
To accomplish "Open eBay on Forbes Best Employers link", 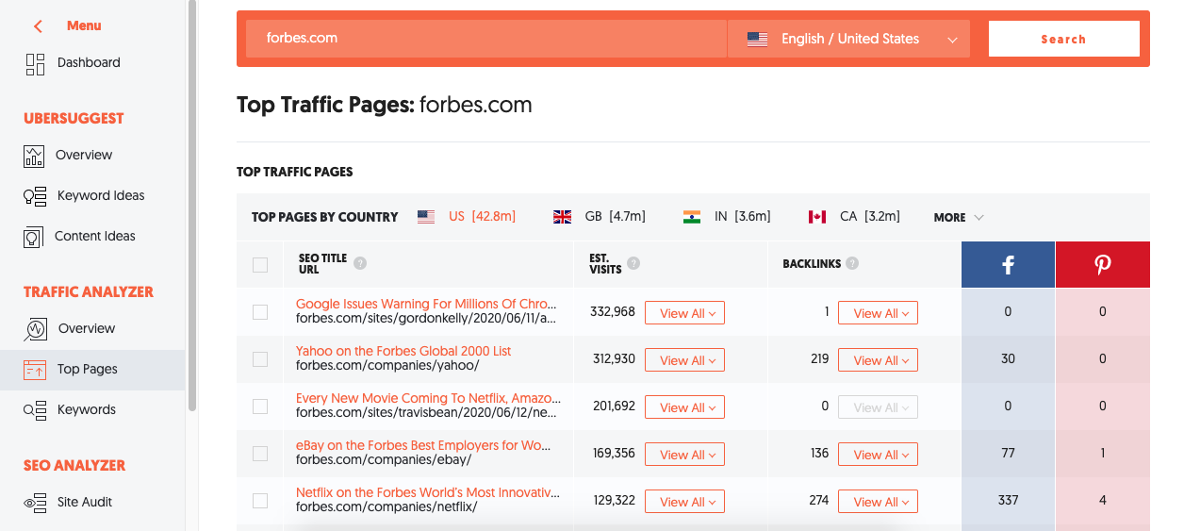I will click(x=423, y=445).
